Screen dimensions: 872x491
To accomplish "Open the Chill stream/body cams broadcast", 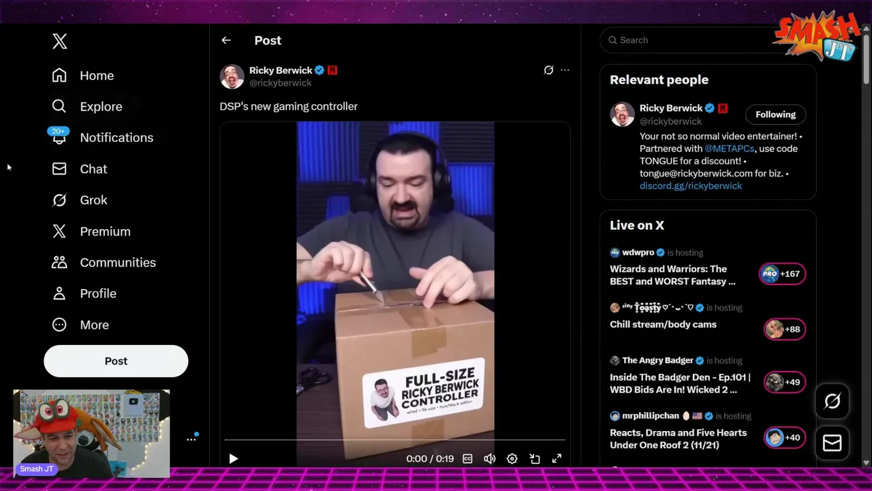I will [663, 325].
